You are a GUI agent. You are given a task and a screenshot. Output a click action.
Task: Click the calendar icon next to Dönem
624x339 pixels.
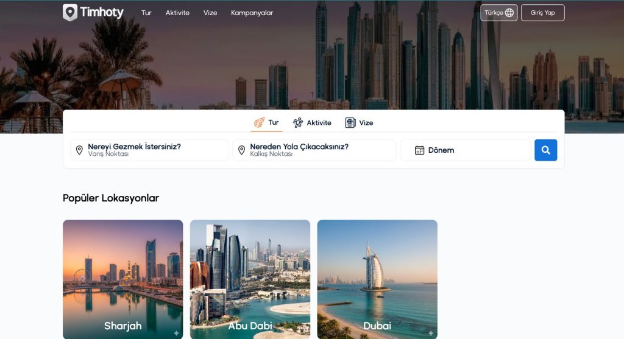(x=419, y=150)
